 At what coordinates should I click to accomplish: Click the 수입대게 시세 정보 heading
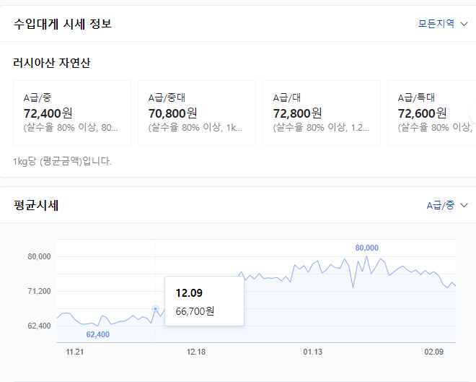63,24
